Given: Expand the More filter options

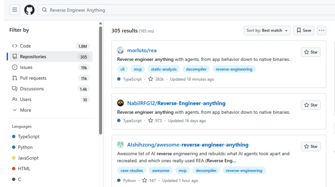Looking at the screenshot, I should pyautogui.click(x=51, y=110).
